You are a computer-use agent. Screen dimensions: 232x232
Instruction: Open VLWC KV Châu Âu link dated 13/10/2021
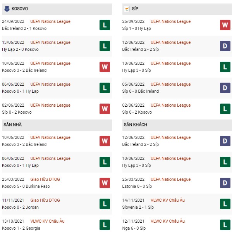(47, 221)
